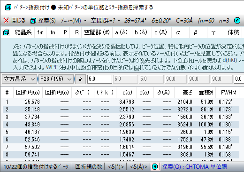Select peak row 59.741
Viewport: 244px width, 172px height.
coord(121,155)
